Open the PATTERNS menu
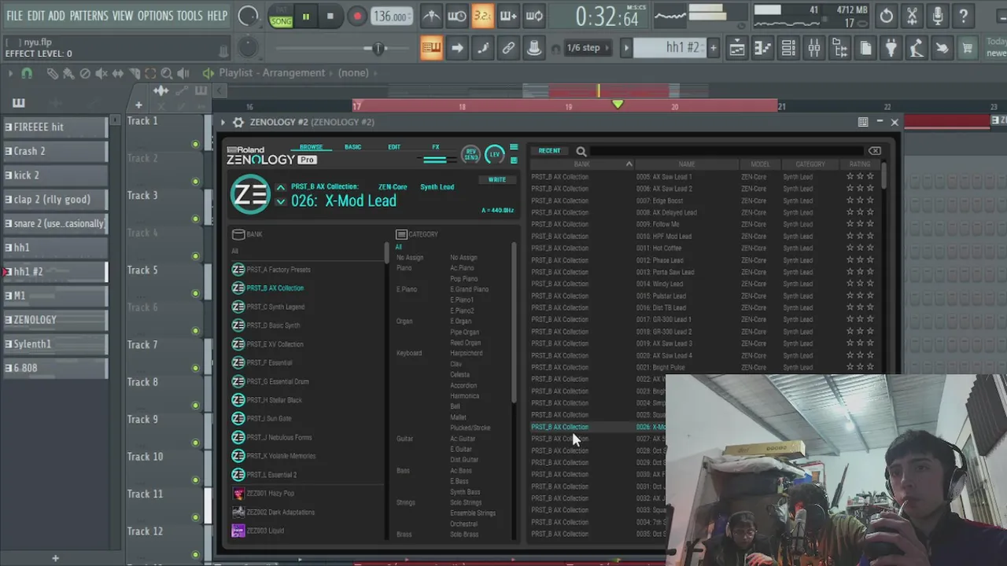 tap(88, 16)
